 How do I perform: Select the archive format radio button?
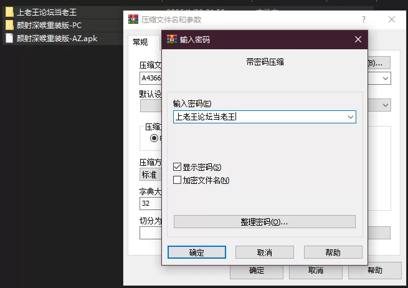pos(154,138)
